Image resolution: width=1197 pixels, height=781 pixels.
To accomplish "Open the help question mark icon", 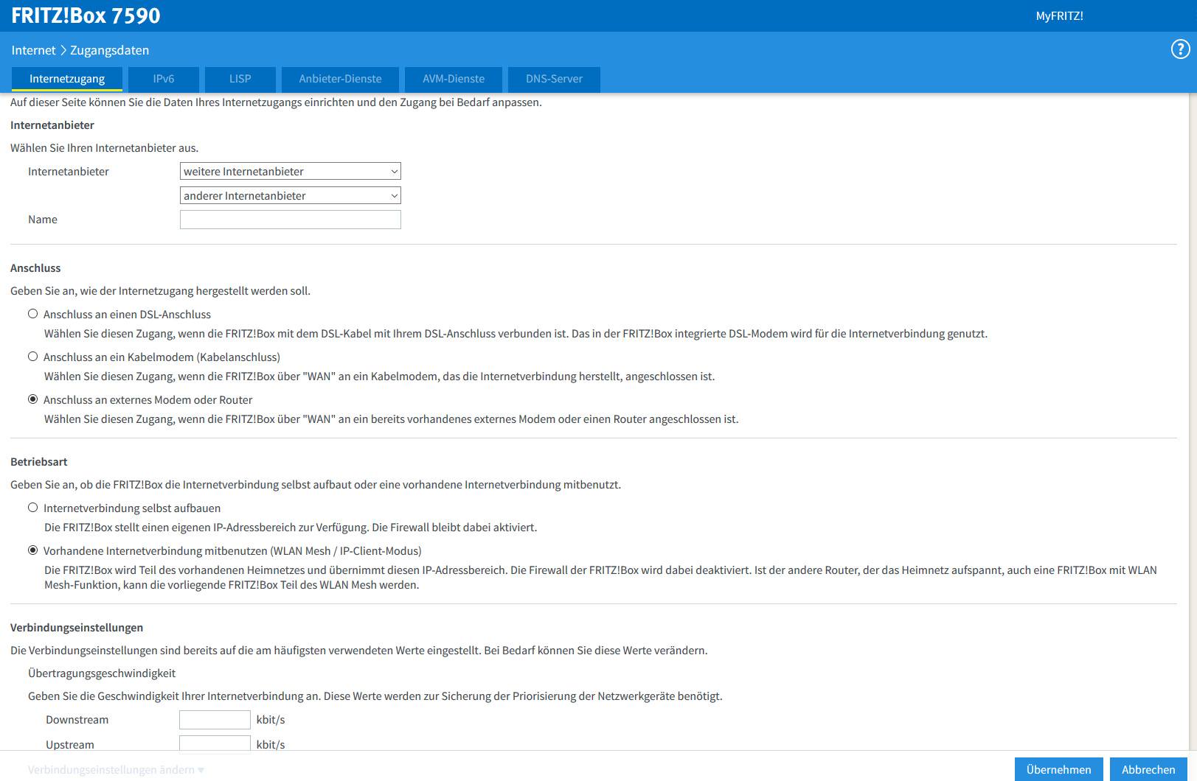I will coord(1180,49).
